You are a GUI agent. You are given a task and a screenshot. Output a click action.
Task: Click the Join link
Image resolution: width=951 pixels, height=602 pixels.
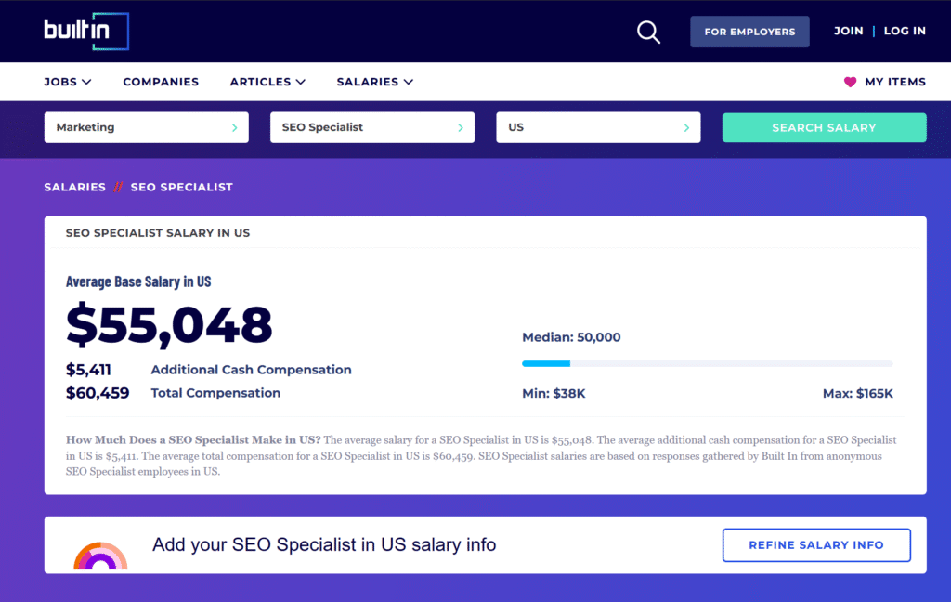(848, 31)
